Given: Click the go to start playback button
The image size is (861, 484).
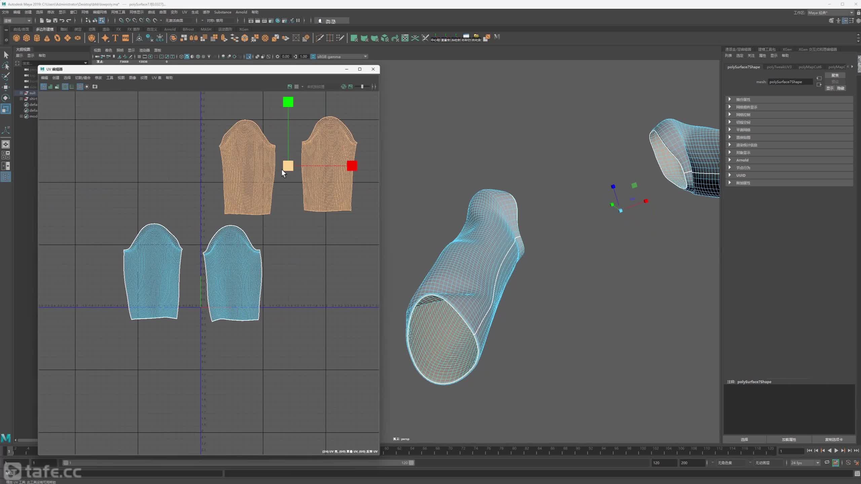Looking at the screenshot, I should (809, 450).
